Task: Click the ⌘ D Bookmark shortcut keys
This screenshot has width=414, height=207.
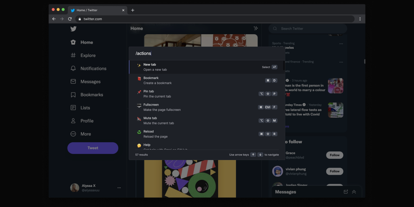Action: click(271, 80)
